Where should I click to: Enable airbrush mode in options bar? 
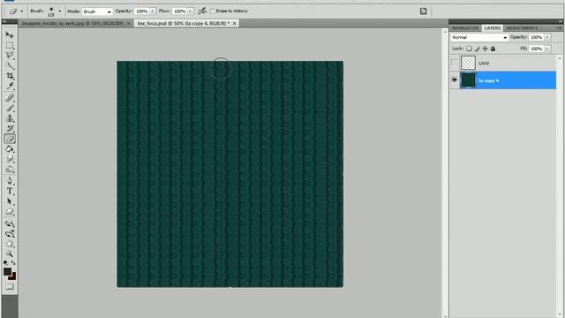(x=202, y=11)
